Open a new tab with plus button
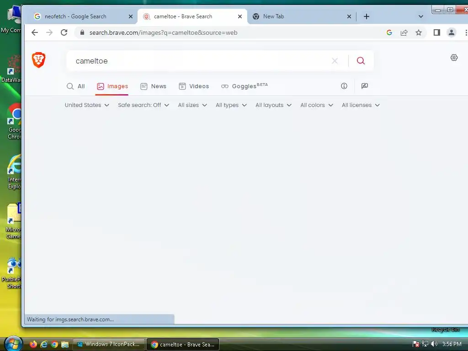468x351 pixels. [x=367, y=16]
